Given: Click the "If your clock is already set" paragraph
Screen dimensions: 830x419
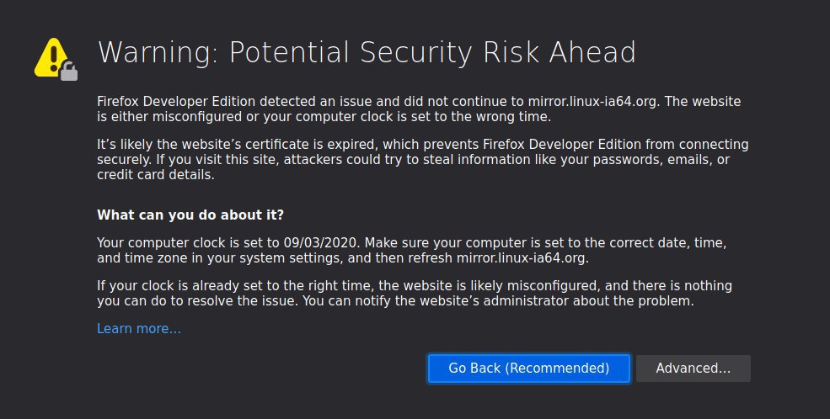Looking at the screenshot, I should pos(415,294).
